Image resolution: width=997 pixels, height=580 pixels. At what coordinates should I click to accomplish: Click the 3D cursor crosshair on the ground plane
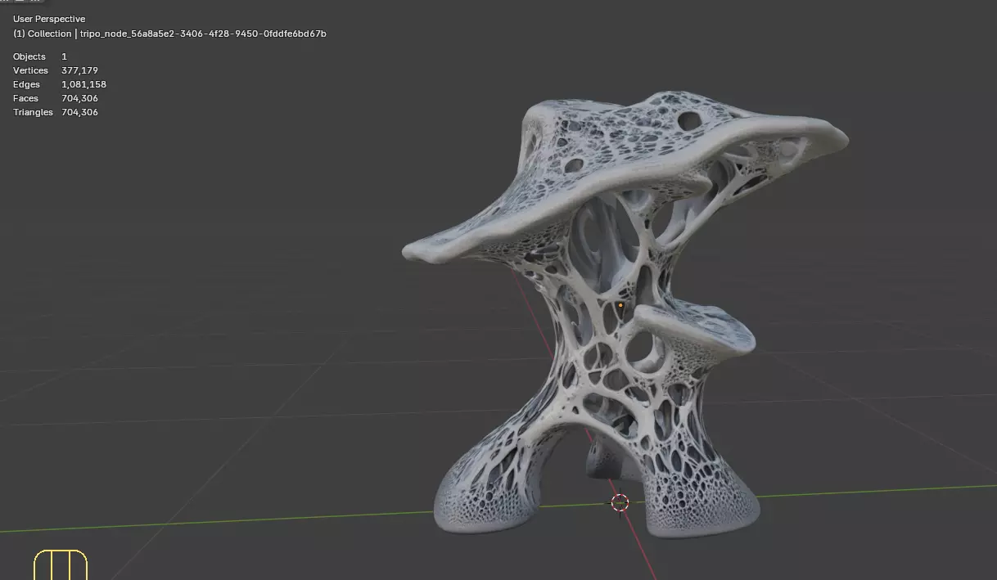point(620,502)
